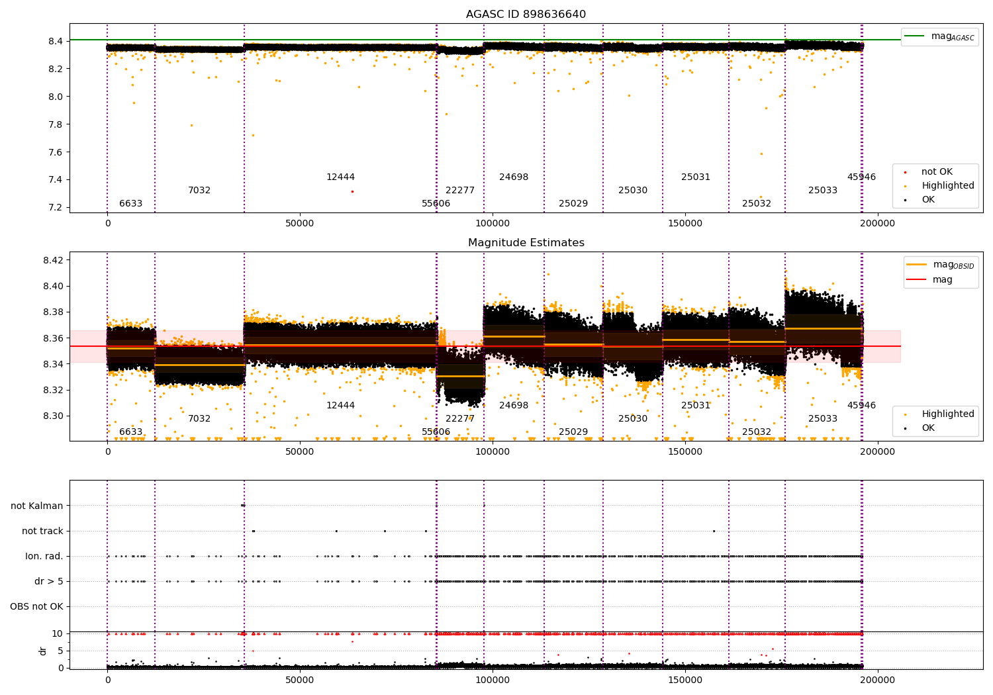Select the 'Ion. rad.' axis label

44,556
